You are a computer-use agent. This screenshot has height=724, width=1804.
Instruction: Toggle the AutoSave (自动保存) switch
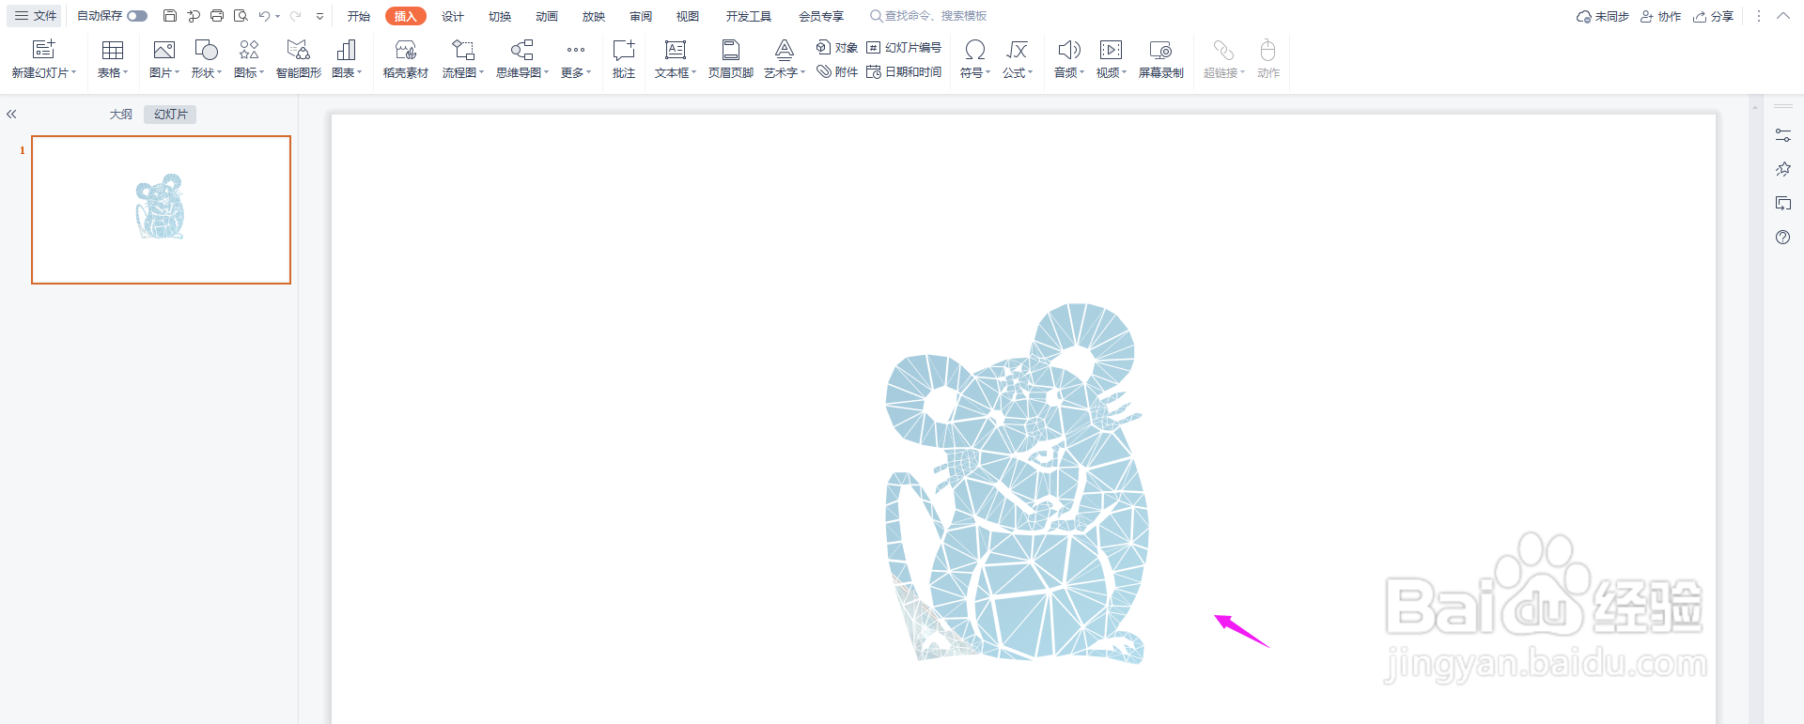coord(137,16)
